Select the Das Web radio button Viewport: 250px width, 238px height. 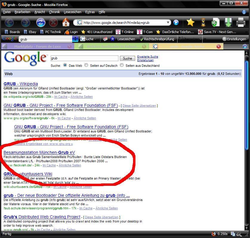65,65
